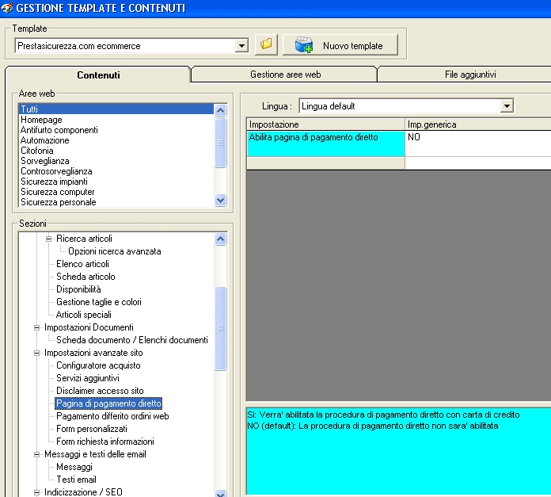Select Impostazioni avanzate sito item
551x497 pixels.
(x=93, y=353)
